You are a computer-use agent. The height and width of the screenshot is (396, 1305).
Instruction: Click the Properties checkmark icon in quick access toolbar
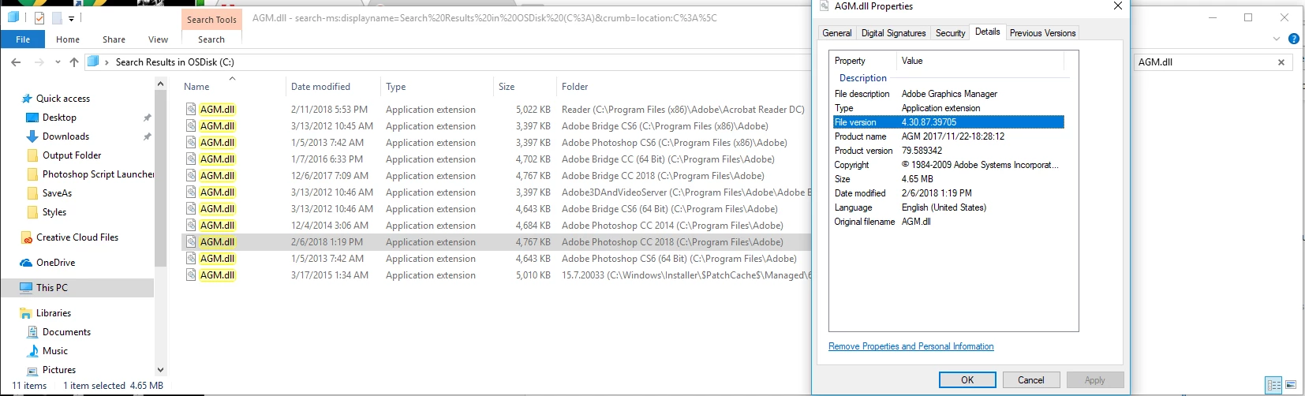point(39,17)
